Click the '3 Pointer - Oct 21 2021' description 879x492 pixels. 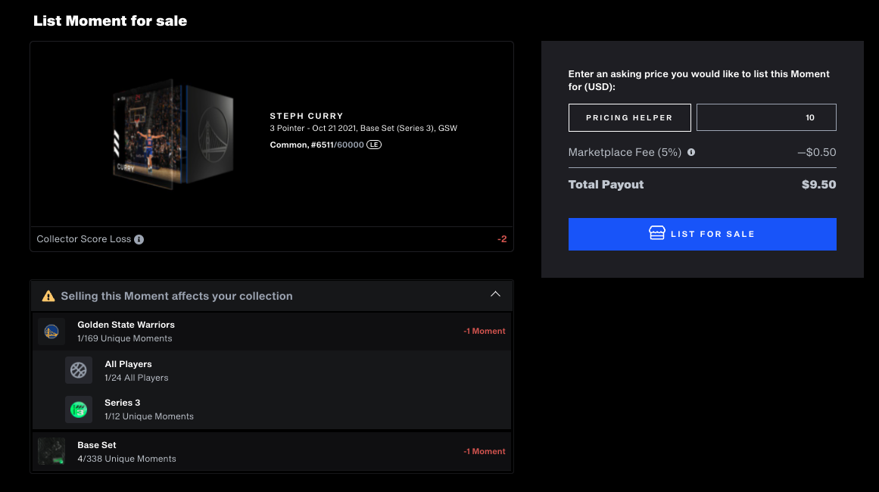click(363, 129)
